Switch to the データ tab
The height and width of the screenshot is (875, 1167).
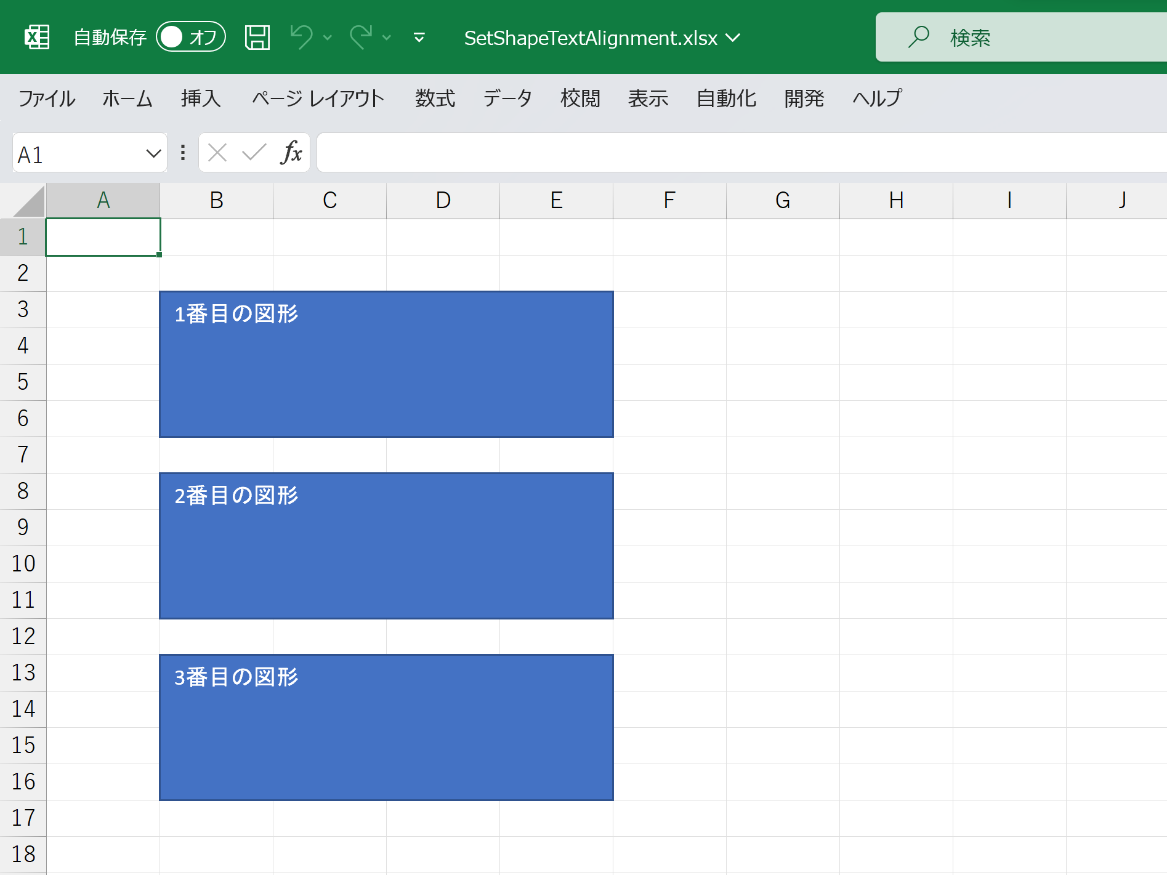click(507, 99)
